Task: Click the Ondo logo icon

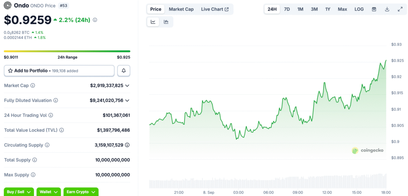Action: (8, 6)
